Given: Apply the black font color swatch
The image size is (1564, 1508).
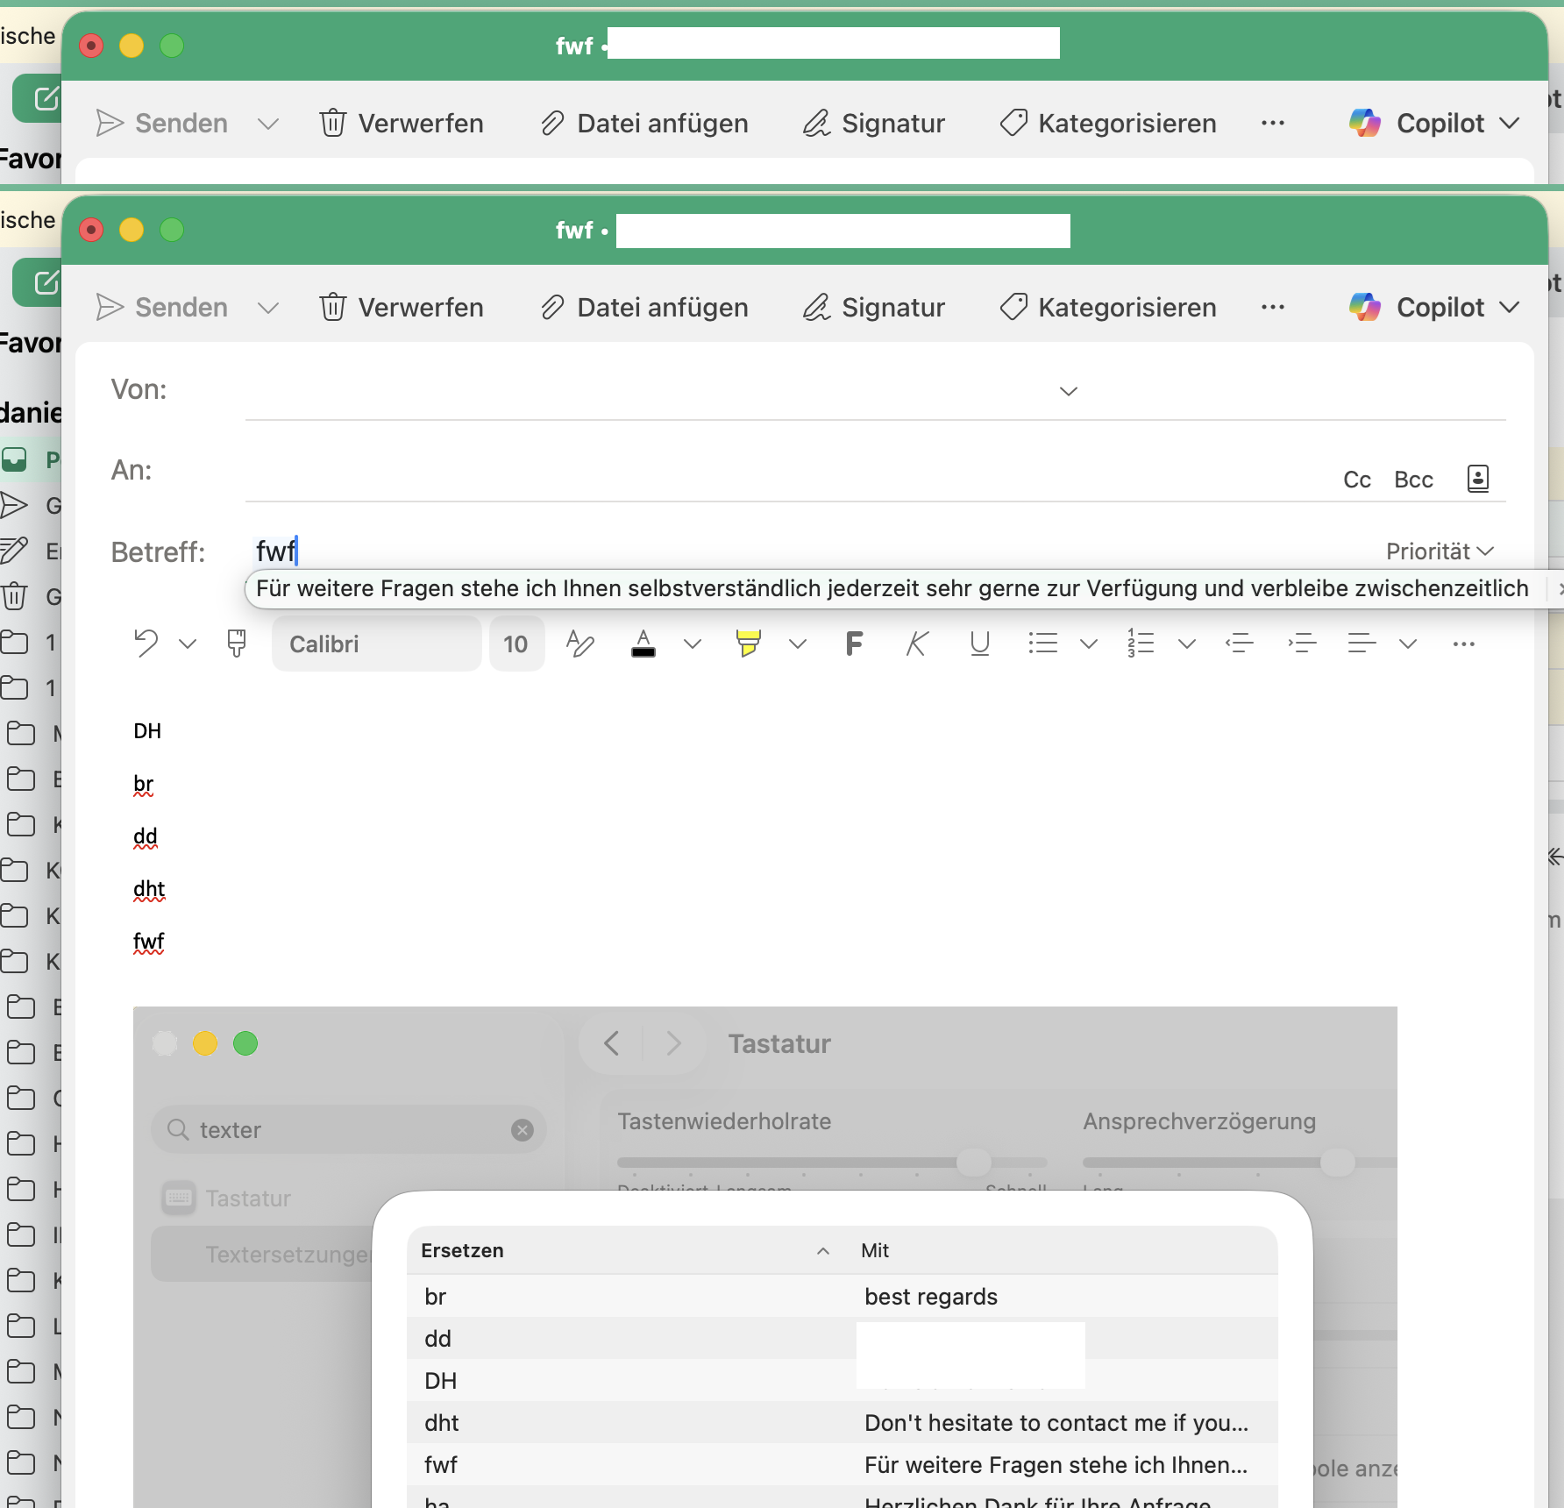Looking at the screenshot, I should (x=643, y=644).
